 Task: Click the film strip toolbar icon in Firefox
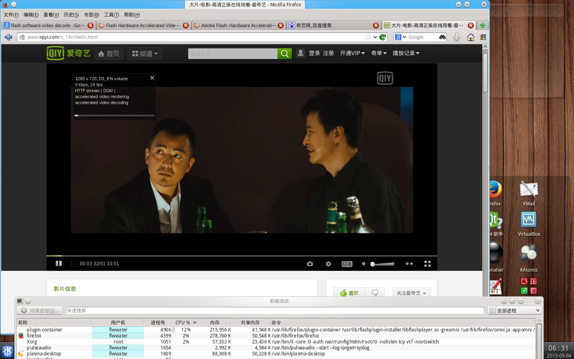tap(483, 37)
